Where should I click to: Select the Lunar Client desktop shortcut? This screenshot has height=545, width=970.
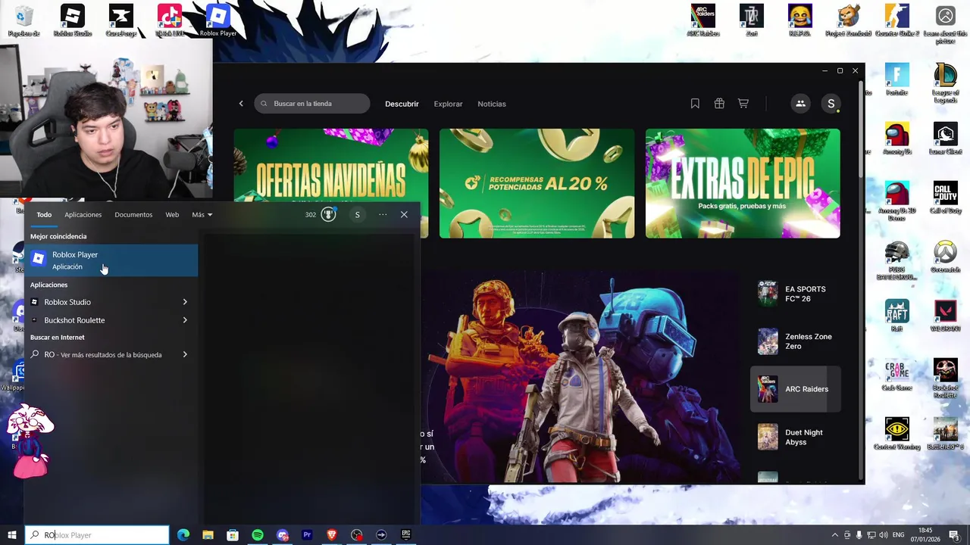tap(945, 138)
